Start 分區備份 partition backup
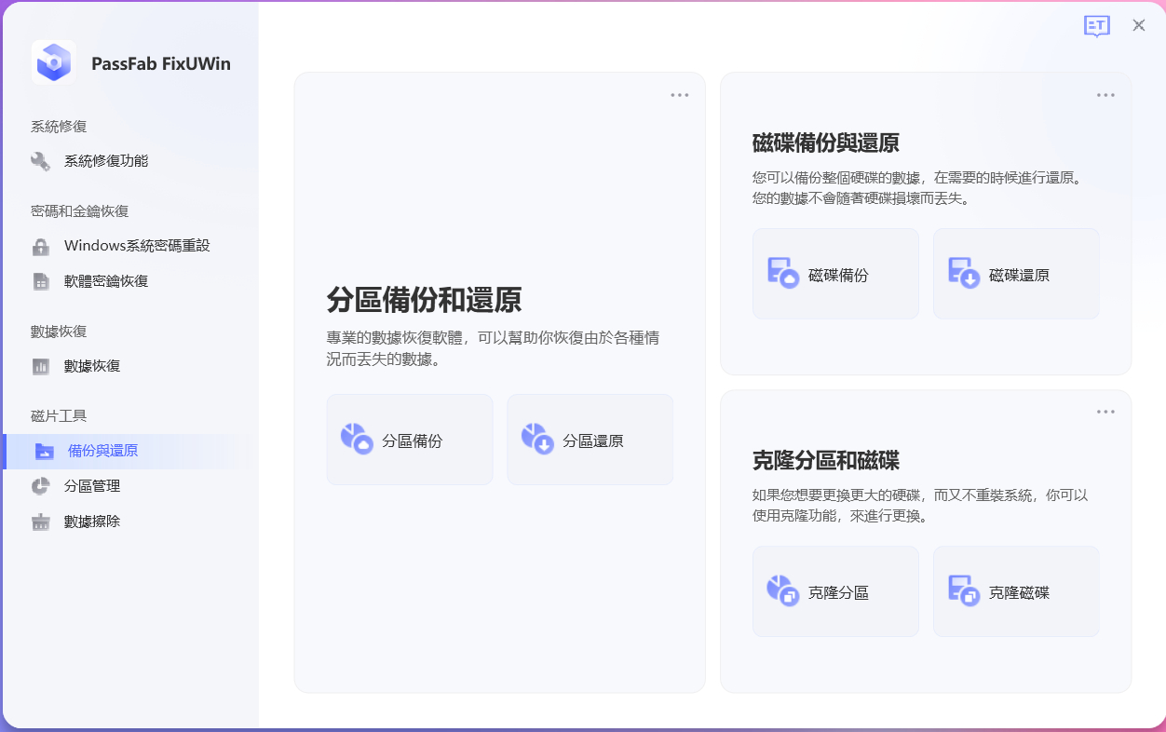This screenshot has width=1166, height=732. 410,440
